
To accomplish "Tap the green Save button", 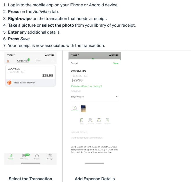I will click(116, 63).
